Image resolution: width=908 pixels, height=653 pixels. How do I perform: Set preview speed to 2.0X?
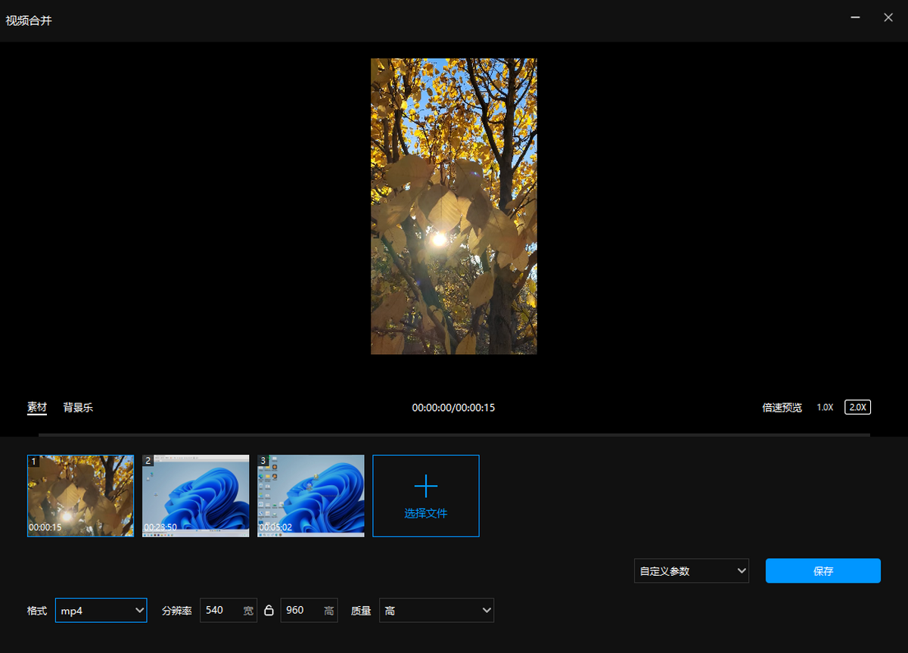858,407
